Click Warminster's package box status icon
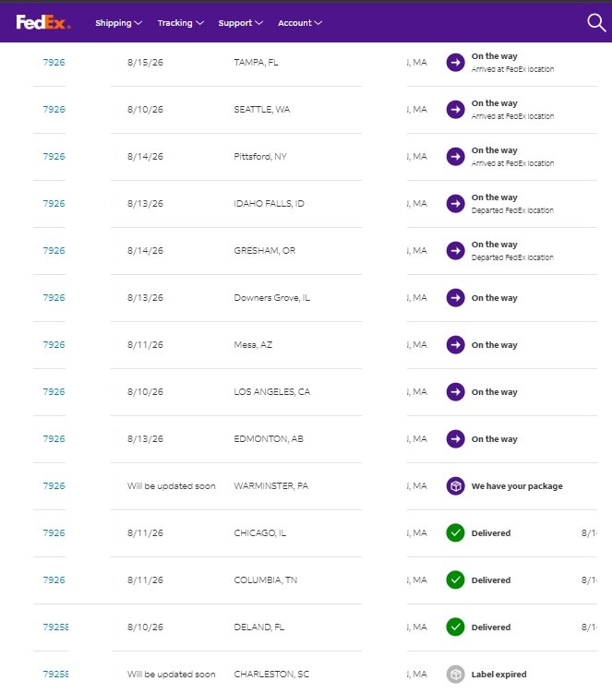This screenshot has width=612, height=693. [455, 486]
